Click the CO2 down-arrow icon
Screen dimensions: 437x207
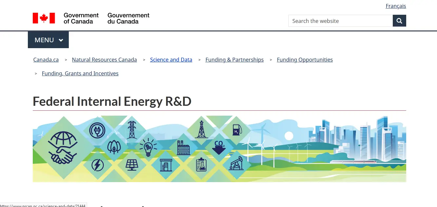[219, 147]
